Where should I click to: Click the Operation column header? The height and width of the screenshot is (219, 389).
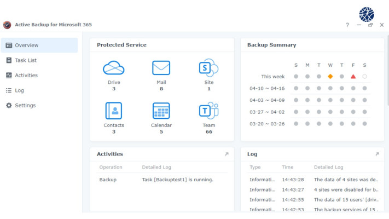click(x=111, y=167)
